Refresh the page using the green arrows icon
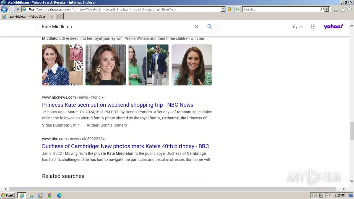Screen dimensions: 354x199 coord(237,9)
